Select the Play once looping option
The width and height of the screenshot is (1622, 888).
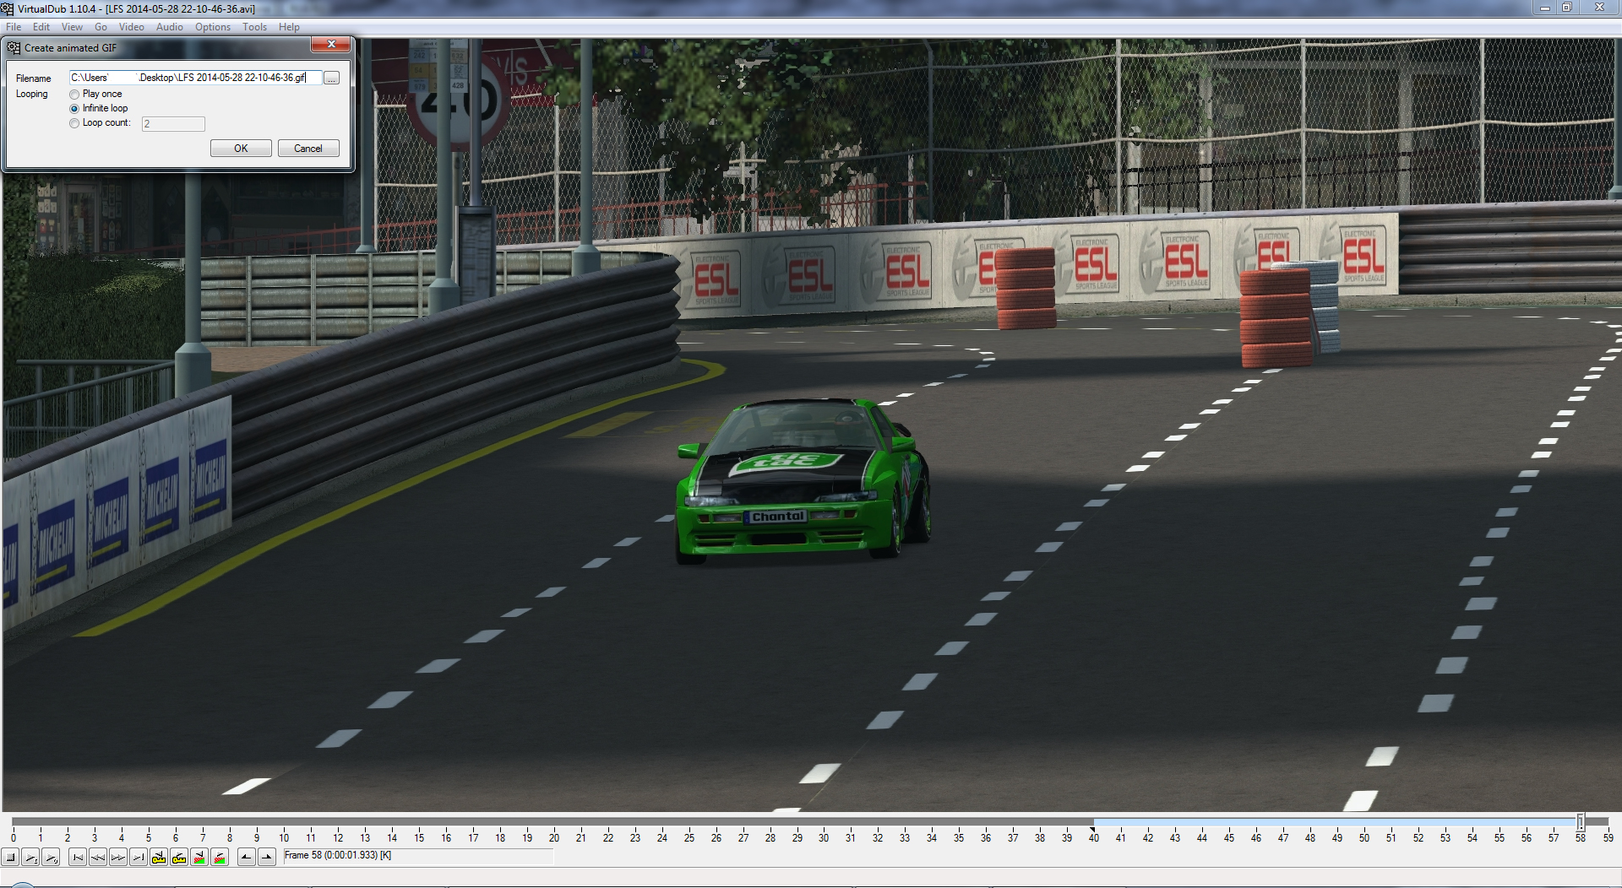tap(75, 95)
